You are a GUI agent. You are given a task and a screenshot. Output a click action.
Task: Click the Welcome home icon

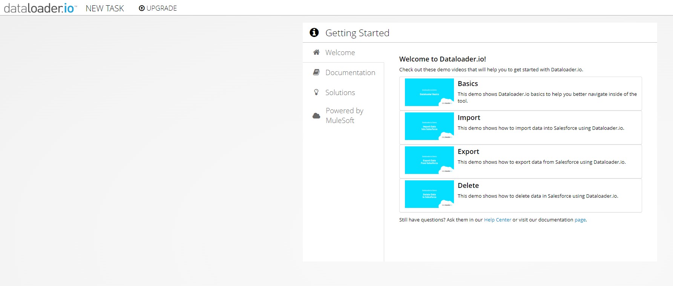(x=316, y=52)
